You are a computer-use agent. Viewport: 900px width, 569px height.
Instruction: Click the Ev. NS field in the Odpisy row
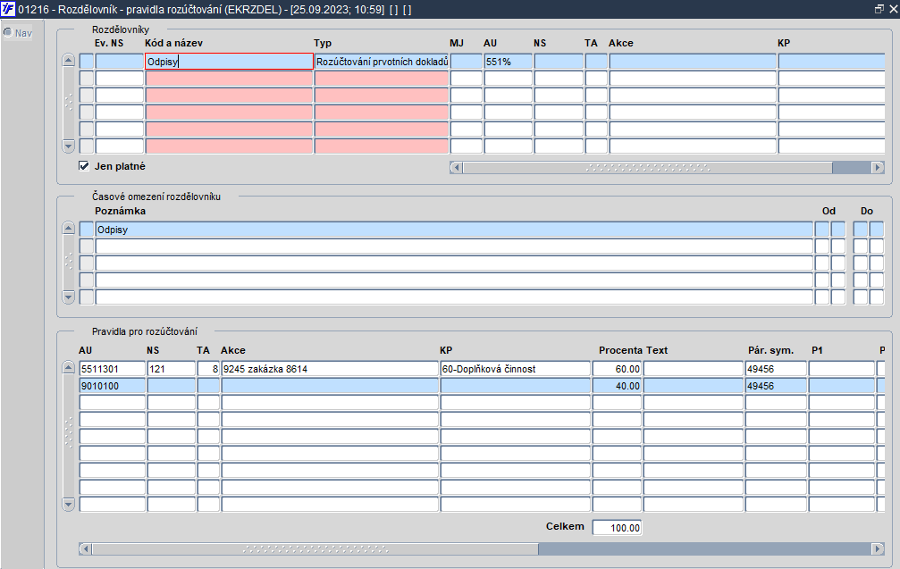tap(120, 62)
